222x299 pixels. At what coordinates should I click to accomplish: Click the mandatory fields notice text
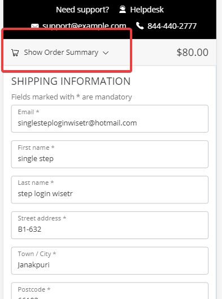(72, 97)
